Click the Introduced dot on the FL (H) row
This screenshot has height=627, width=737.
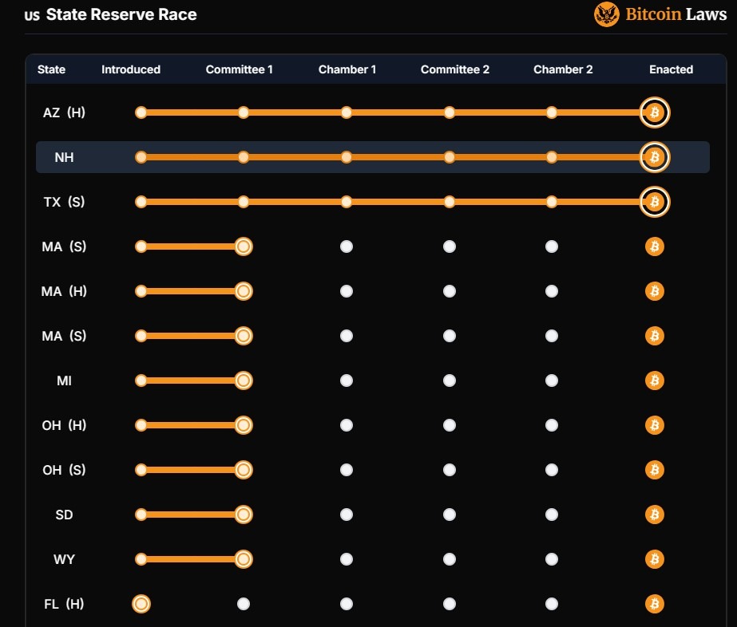pos(141,604)
